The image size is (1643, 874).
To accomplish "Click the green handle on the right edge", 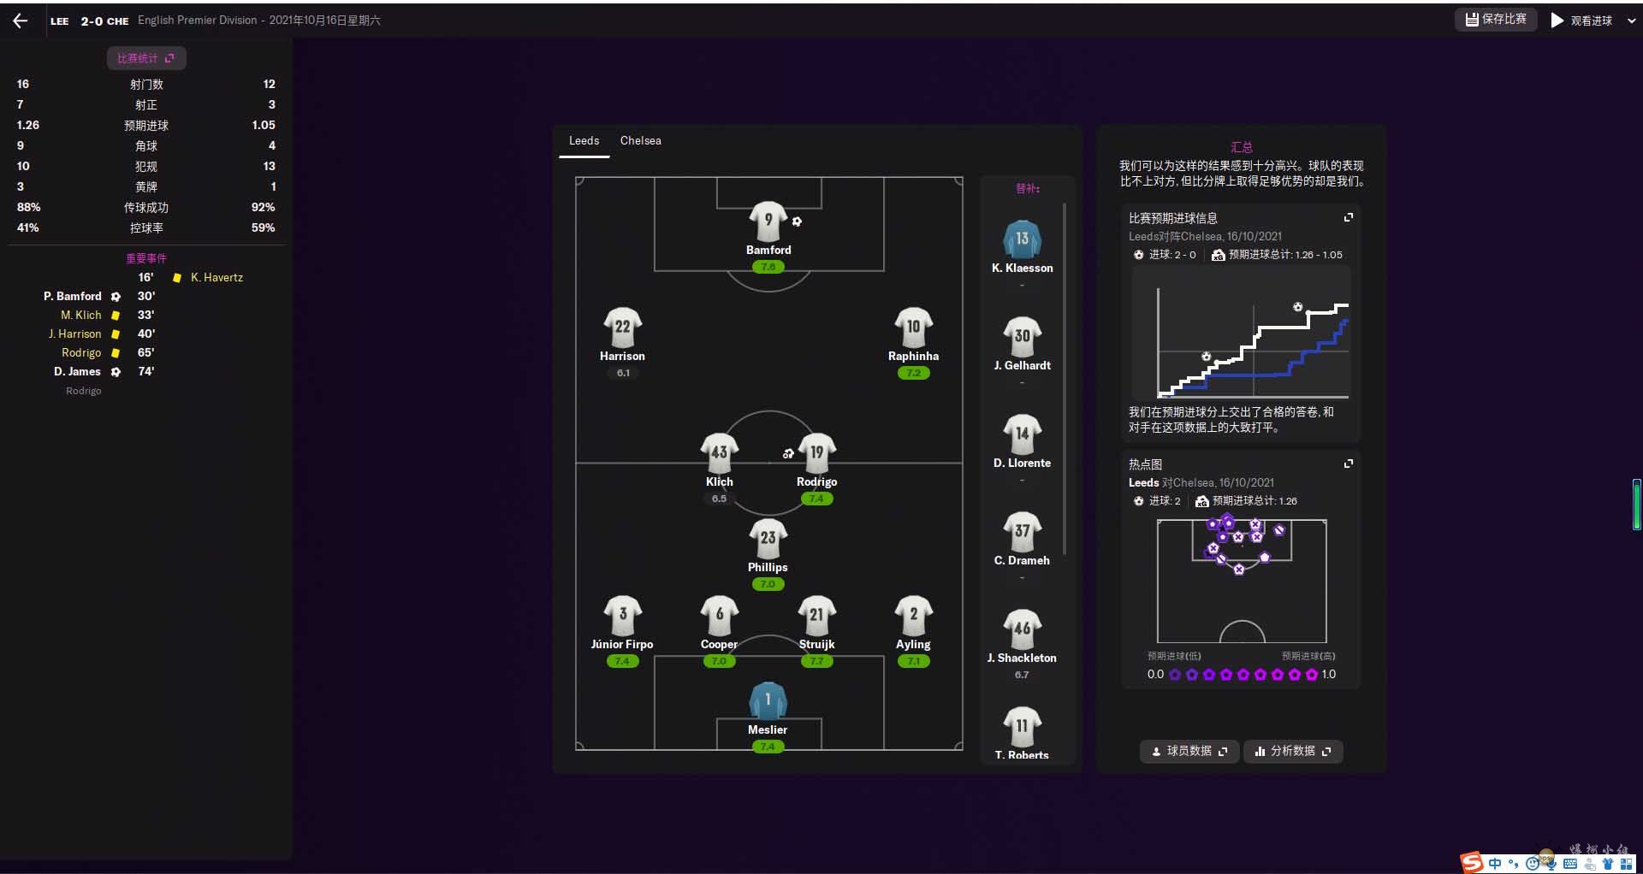I will (x=1637, y=505).
